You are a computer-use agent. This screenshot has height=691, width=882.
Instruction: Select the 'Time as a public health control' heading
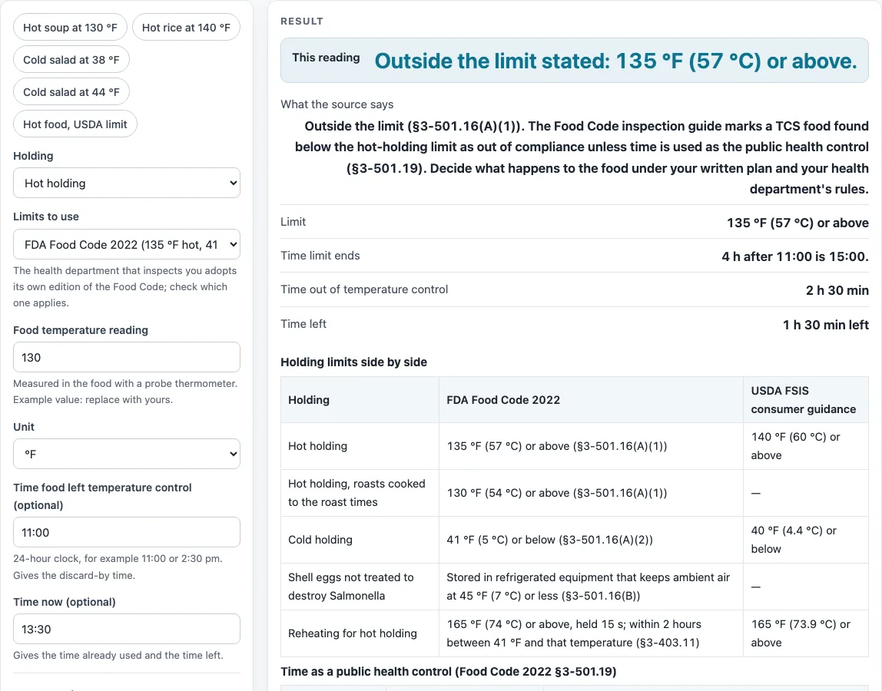point(449,671)
